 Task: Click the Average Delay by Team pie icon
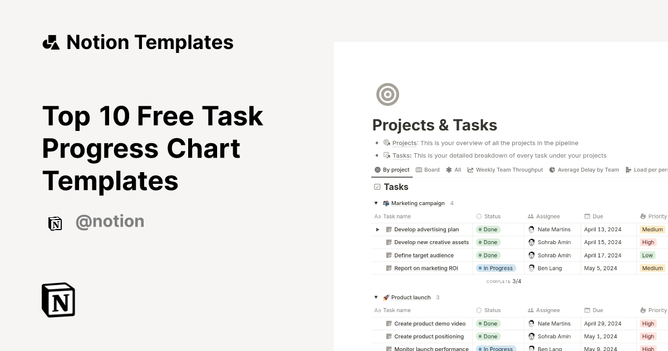point(551,169)
